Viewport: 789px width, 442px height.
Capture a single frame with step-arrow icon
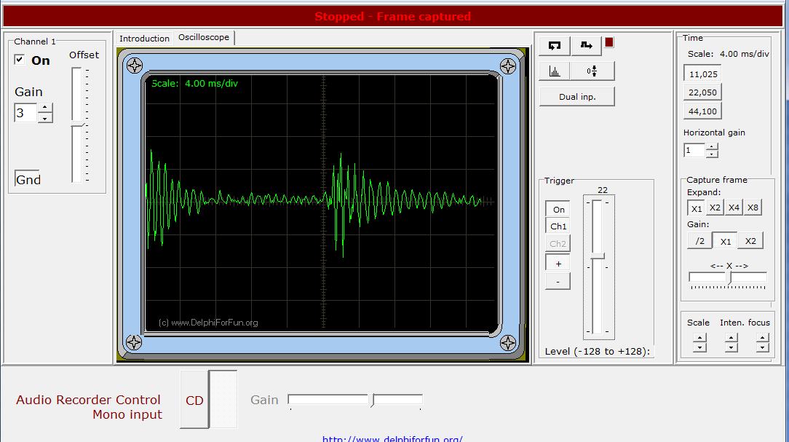click(x=586, y=45)
